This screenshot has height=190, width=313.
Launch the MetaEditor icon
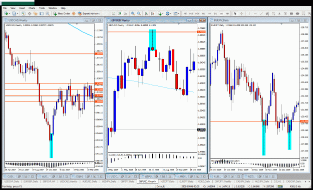(74, 13)
